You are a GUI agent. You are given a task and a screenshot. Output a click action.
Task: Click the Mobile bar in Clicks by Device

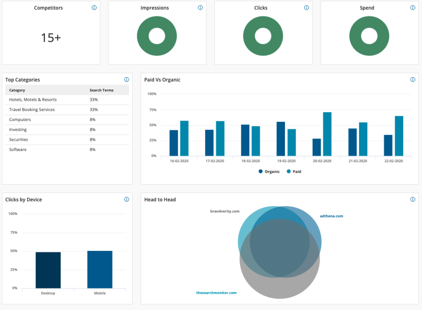tap(100, 269)
